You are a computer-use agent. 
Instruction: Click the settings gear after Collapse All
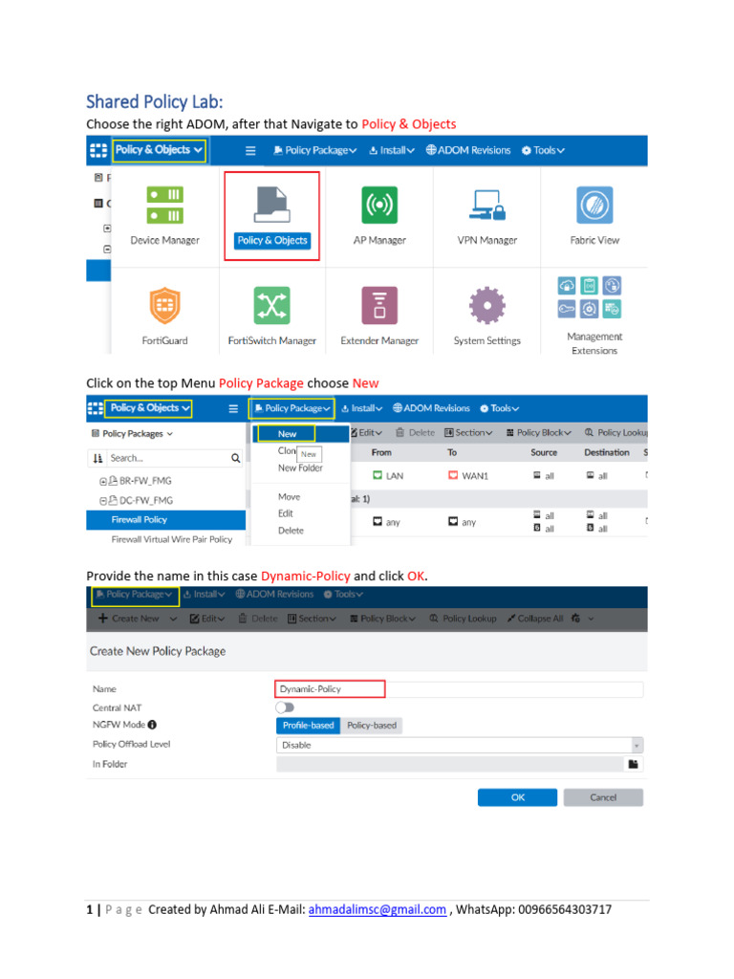[x=575, y=619]
